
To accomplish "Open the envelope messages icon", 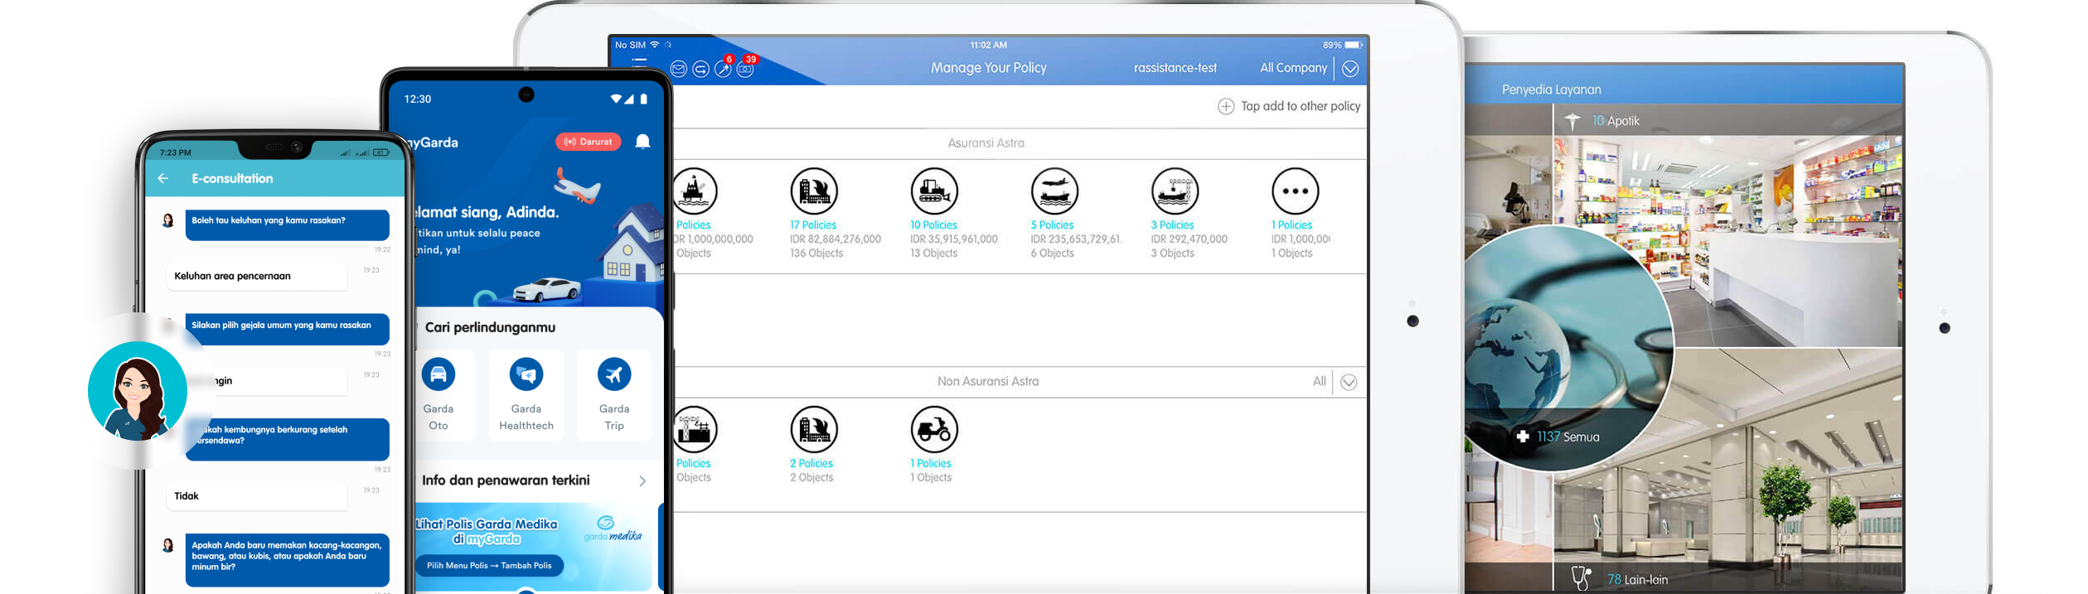I will point(678,70).
